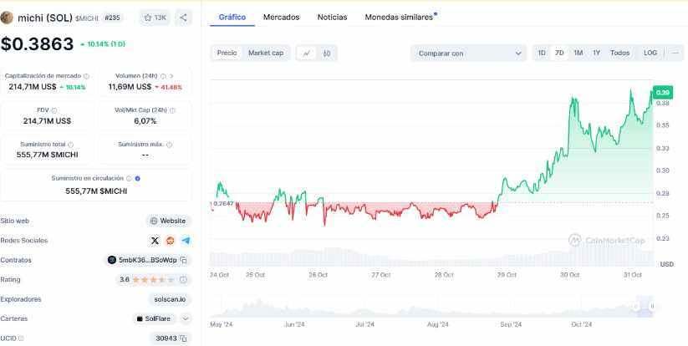Image resolution: width=688 pixels, height=346 pixels.
Task: Click the Sep '24 area of the overview timeline
Action: (511, 324)
